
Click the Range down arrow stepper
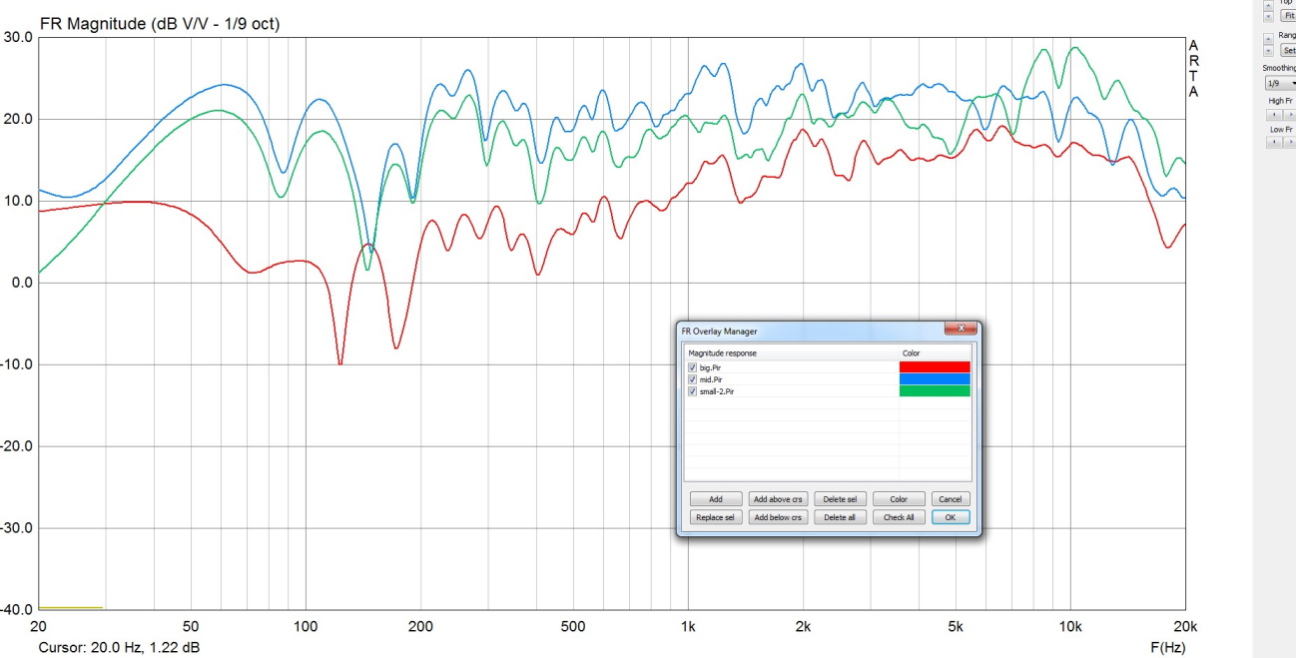point(1268,51)
